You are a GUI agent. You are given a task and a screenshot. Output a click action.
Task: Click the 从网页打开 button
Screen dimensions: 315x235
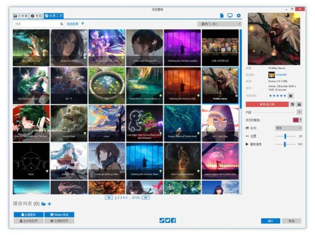[x=59, y=221]
